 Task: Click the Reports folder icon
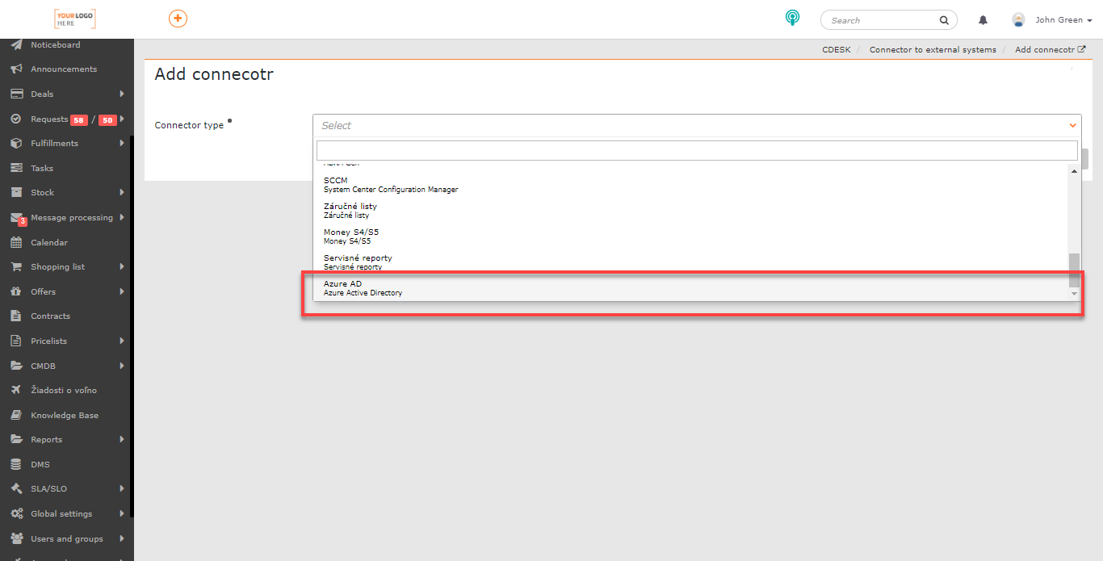tap(16, 439)
